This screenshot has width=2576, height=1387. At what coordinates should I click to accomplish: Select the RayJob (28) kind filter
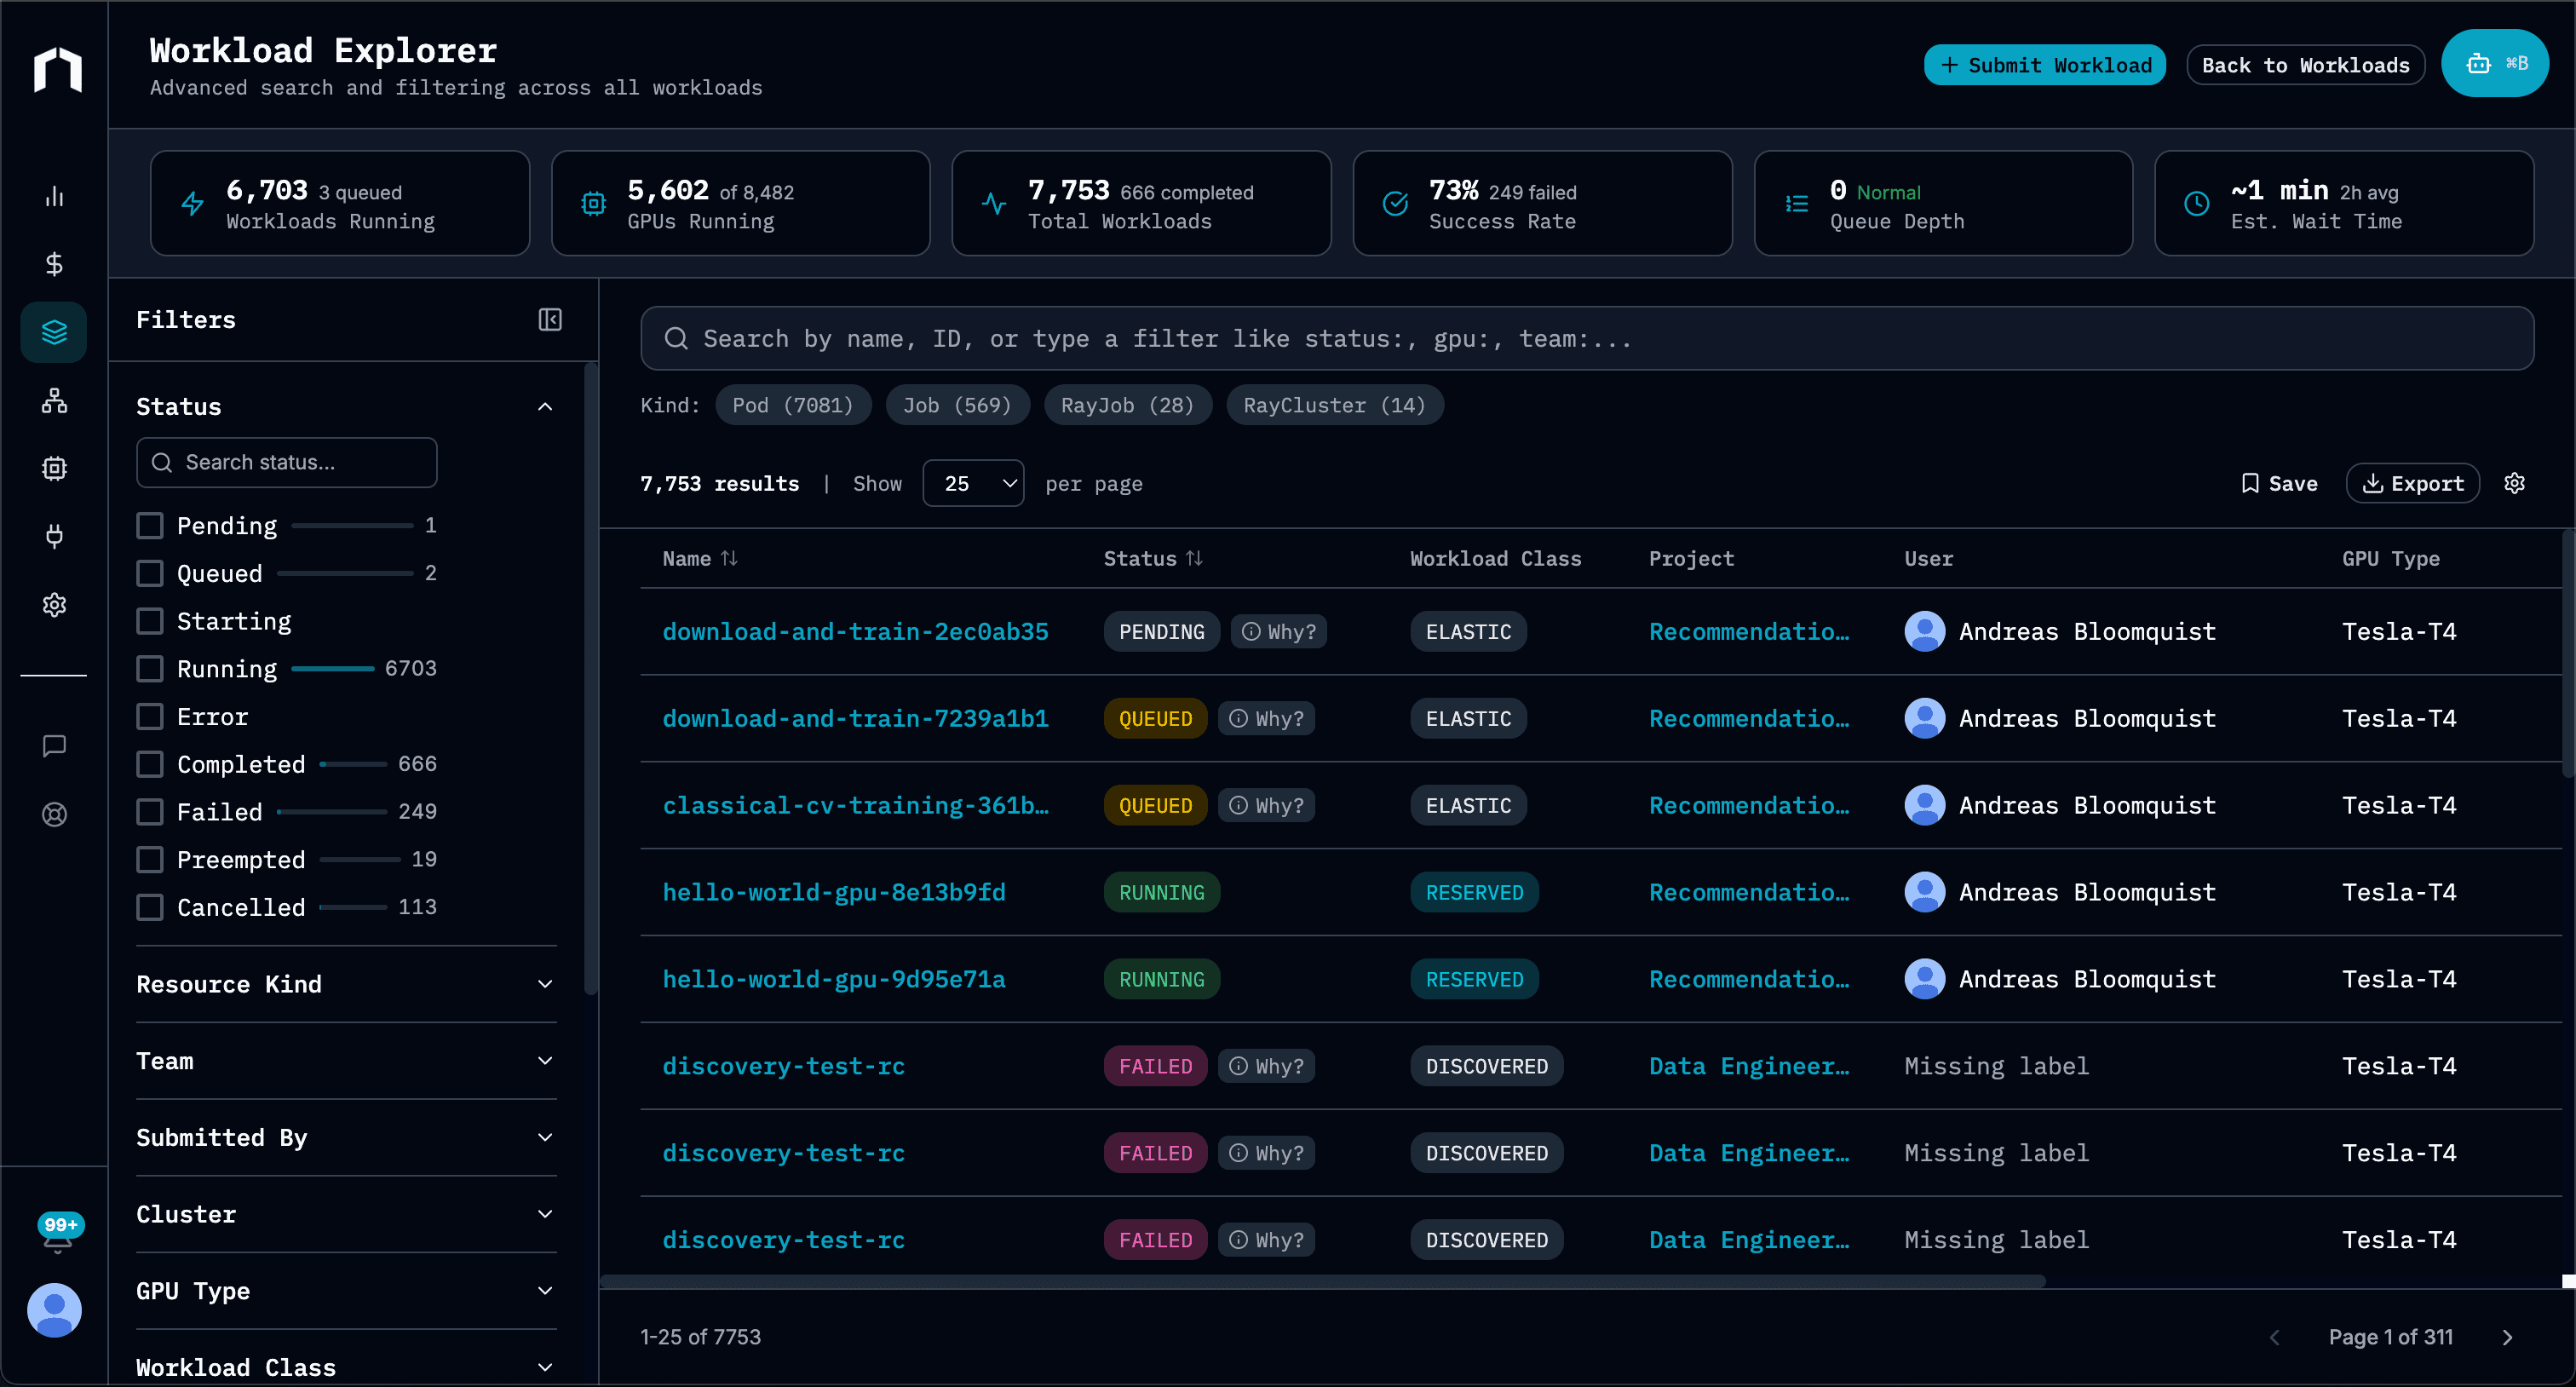pos(1127,404)
